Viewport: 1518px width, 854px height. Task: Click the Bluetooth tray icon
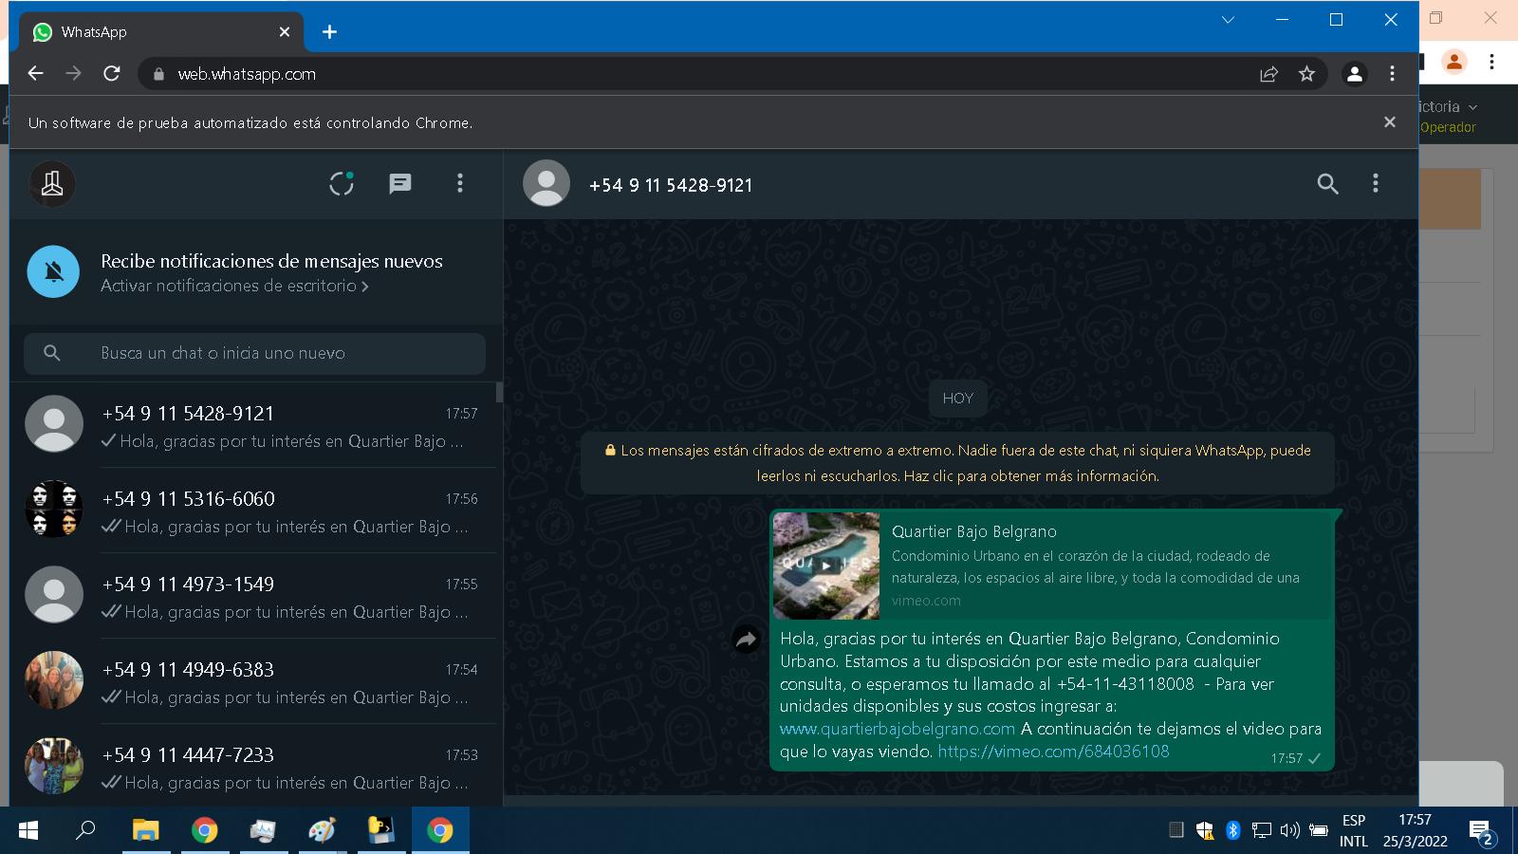(1233, 830)
